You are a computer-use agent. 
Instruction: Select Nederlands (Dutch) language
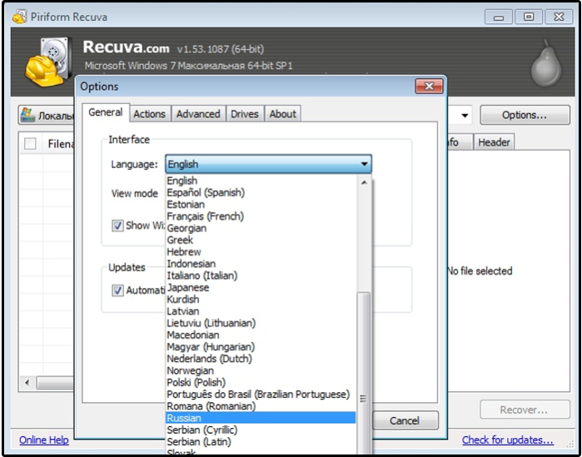click(x=261, y=359)
